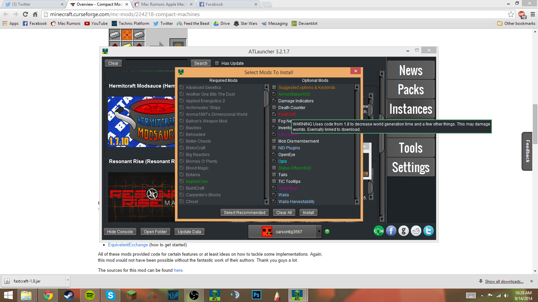This screenshot has width=538, height=302.
Task: Switch to the Instances tab
Action: tap(411, 109)
